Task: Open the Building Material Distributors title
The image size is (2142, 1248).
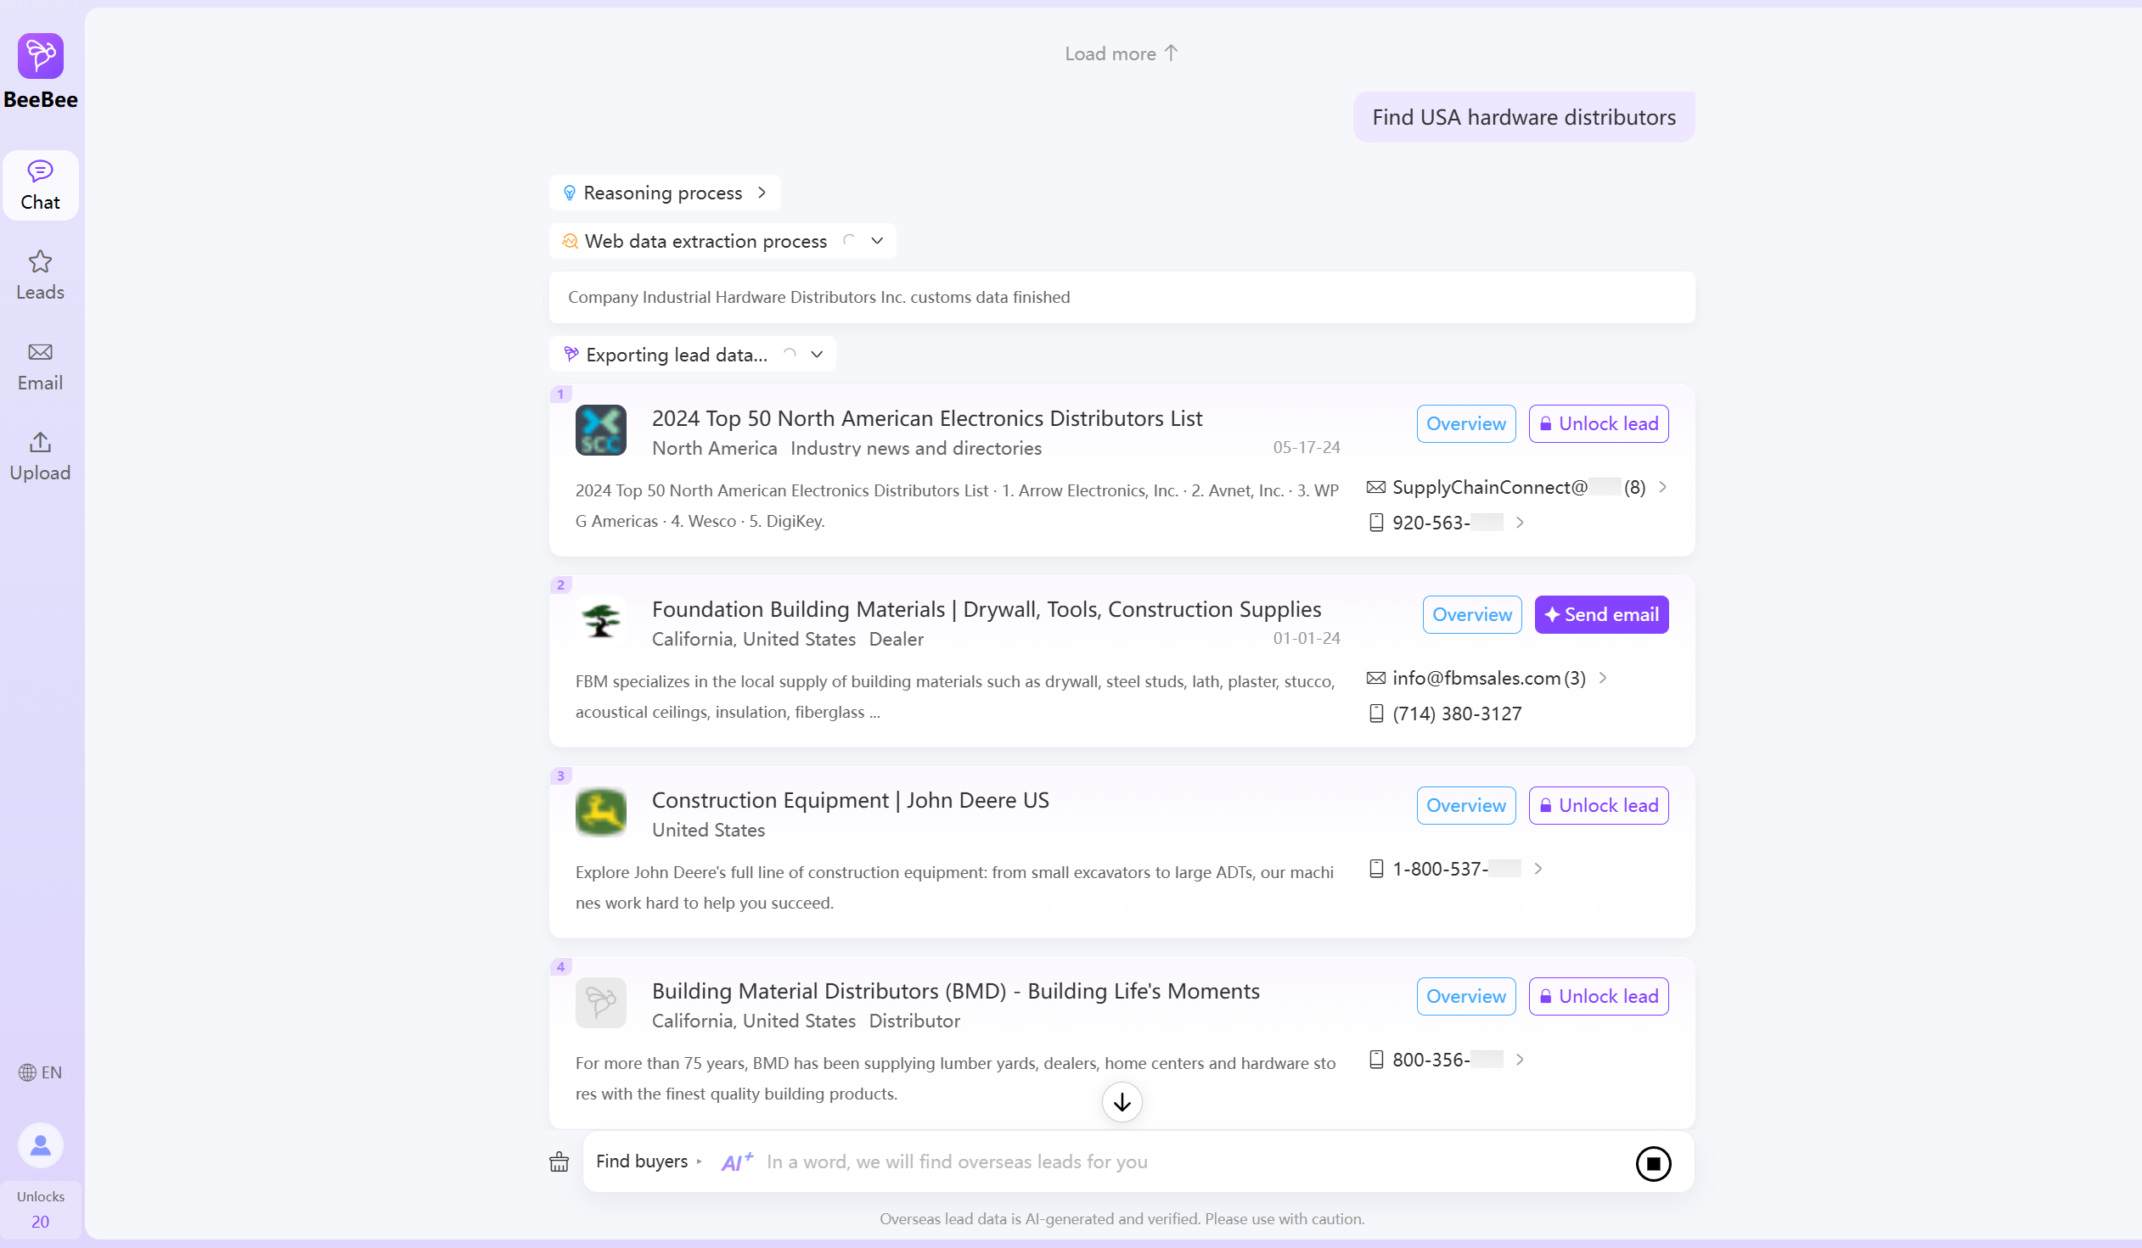Action: 955,991
